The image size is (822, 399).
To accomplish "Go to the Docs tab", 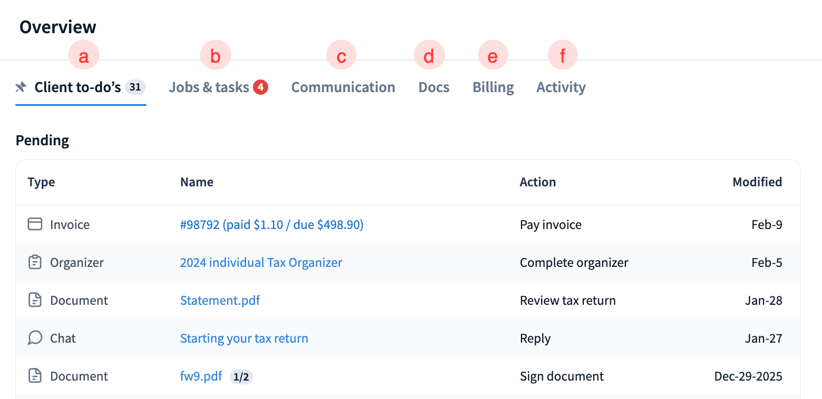I will 434,87.
